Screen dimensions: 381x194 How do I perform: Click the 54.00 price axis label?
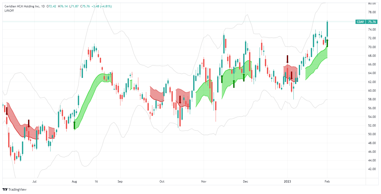click(x=371, y=117)
